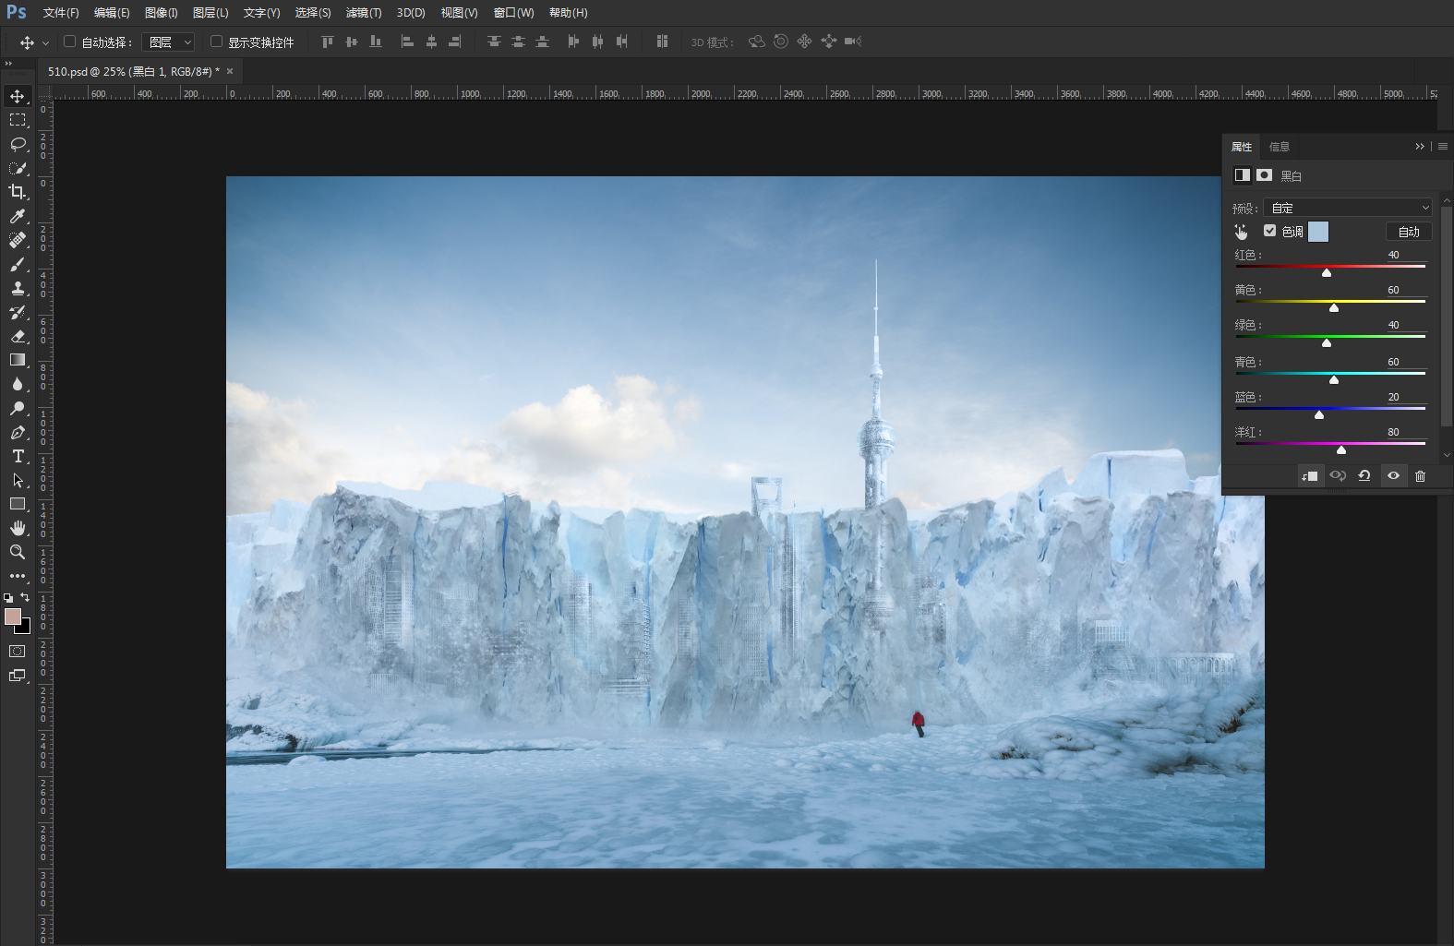The height and width of the screenshot is (946, 1454).
Task: Activate the Zoom tool
Action: [x=18, y=552]
